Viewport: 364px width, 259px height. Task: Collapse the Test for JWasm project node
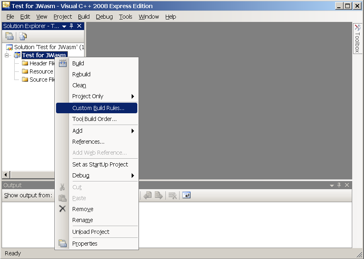click(7, 55)
